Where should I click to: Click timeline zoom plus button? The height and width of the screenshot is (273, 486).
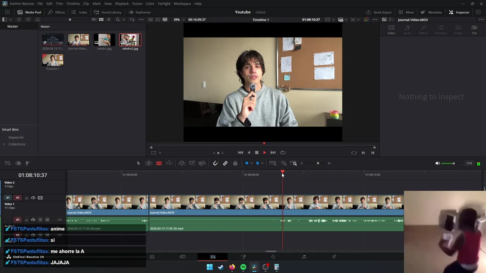click(329, 163)
